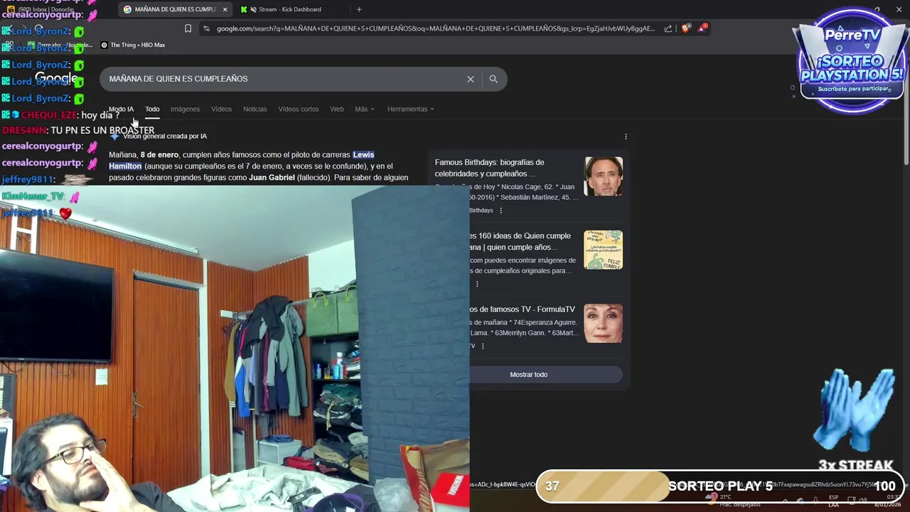The width and height of the screenshot is (910, 512).
Task: Open the Noticias results tab
Action: 255,109
